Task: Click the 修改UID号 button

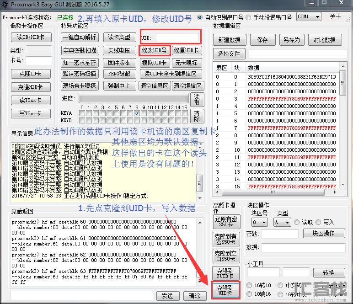Action: 155,50
